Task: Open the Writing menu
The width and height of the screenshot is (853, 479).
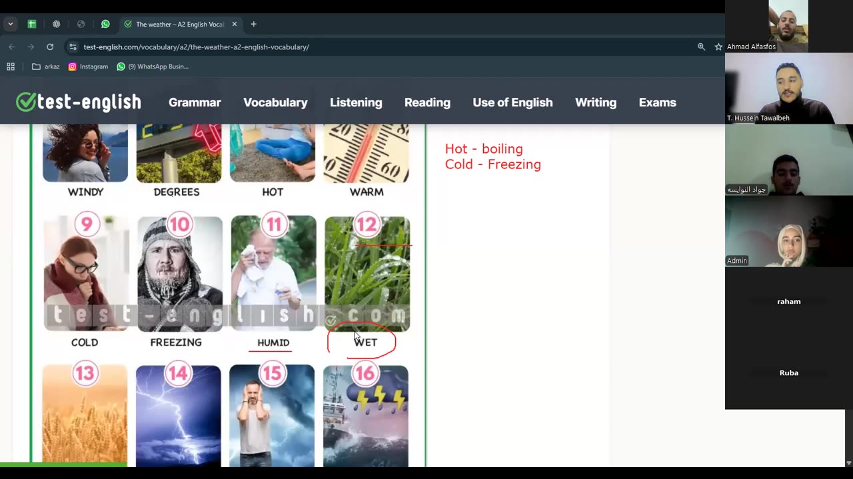Action: point(596,102)
